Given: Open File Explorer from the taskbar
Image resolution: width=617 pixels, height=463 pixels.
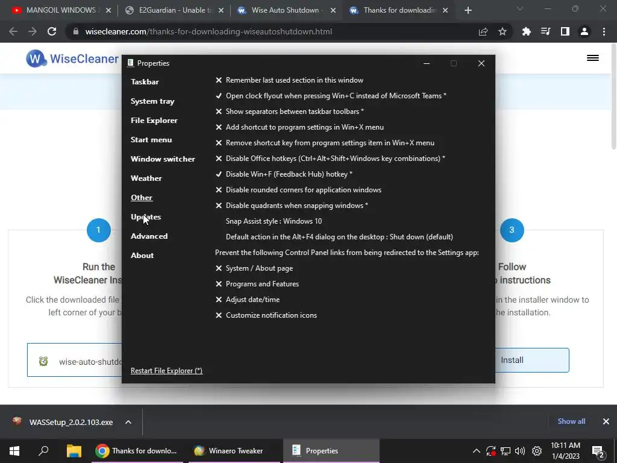Looking at the screenshot, I should tap(74, 451).
